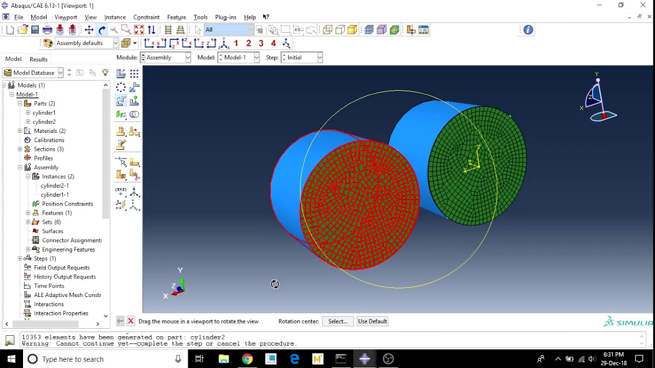Click the shaded render style icon

[352, 30]
